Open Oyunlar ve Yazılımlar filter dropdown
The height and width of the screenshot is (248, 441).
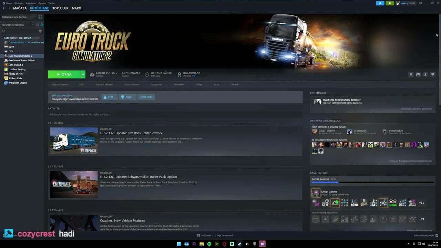point(18,25)
